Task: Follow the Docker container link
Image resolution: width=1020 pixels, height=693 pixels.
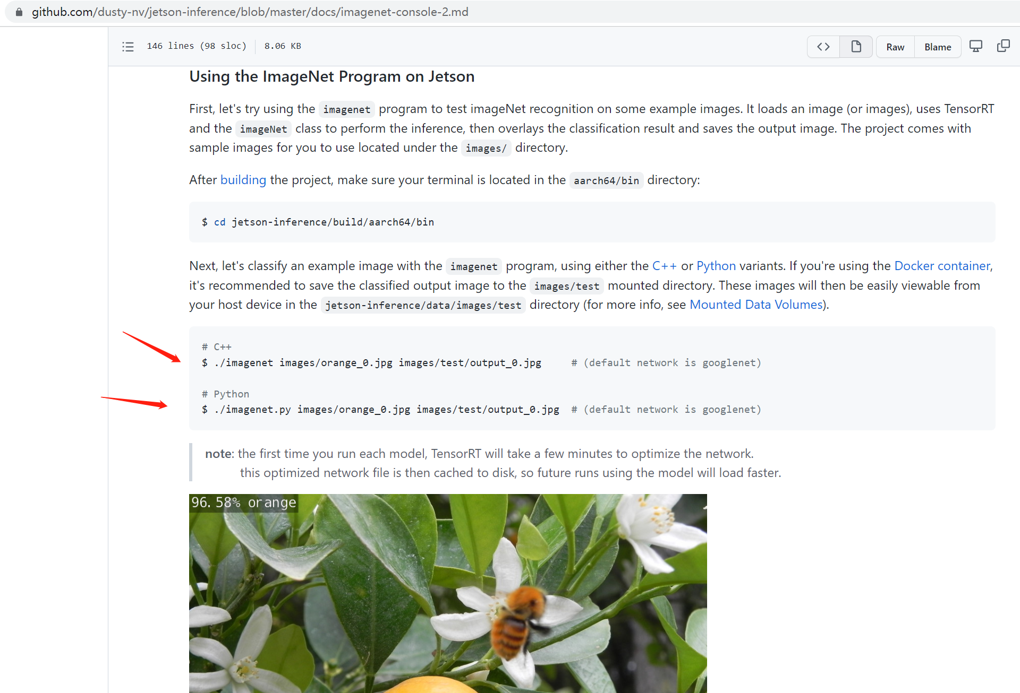Action: (x=942, y=266)
